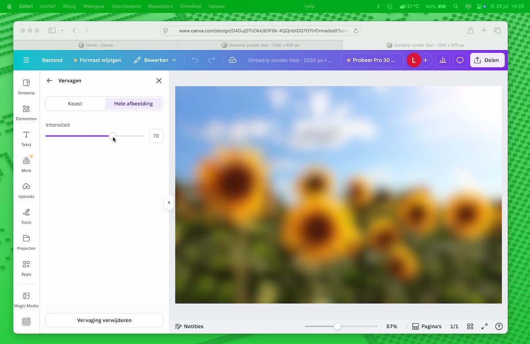Image resolution: width=530 pixels, height=344 pixels.
Task: Select the Hele afbeelding blur mode
Action: [133, 104]
